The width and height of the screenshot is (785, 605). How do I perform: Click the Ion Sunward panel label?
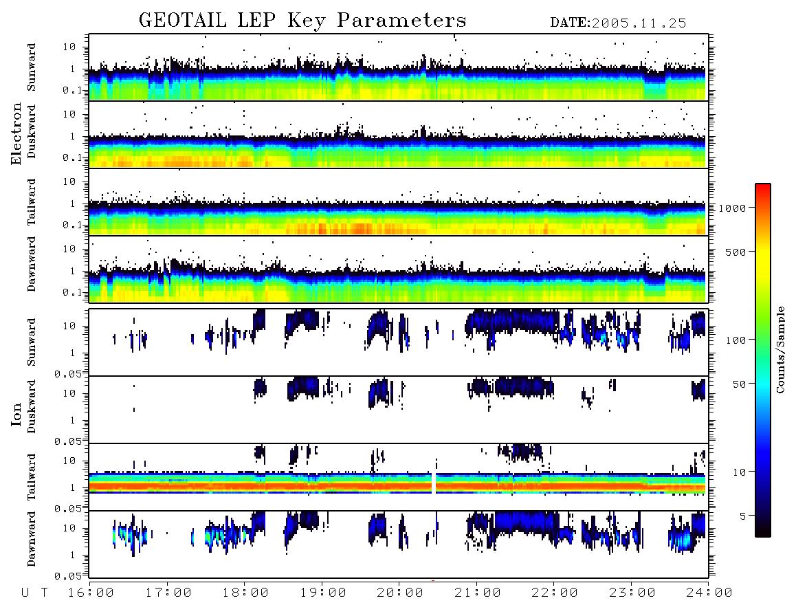pos(32,342)
